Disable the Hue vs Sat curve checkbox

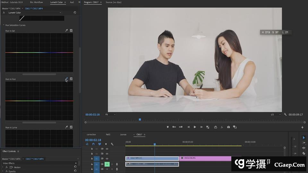click(x=71, y=31)
